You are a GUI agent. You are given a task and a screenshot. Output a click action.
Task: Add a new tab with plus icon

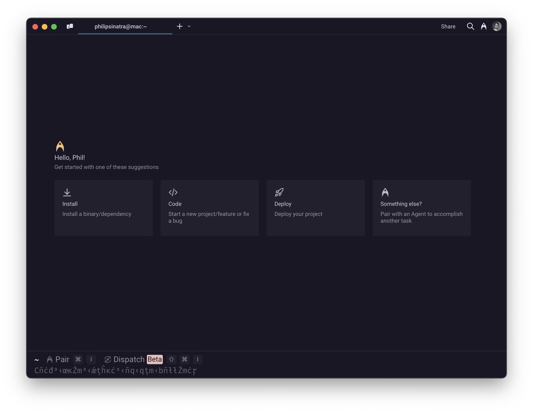pos(179,27)
